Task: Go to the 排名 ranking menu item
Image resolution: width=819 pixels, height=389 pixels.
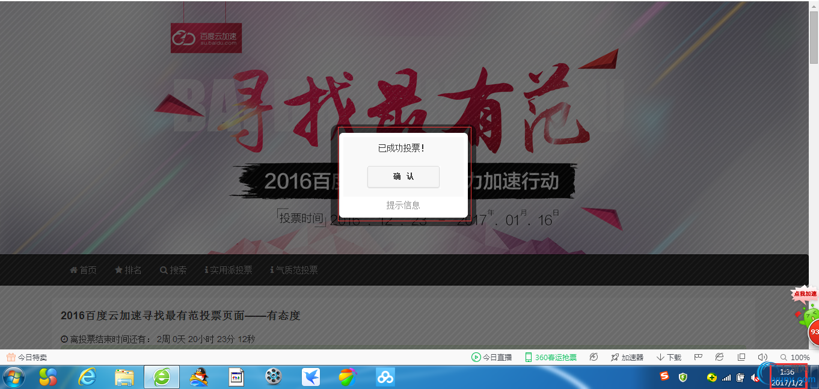Action: 128,269
